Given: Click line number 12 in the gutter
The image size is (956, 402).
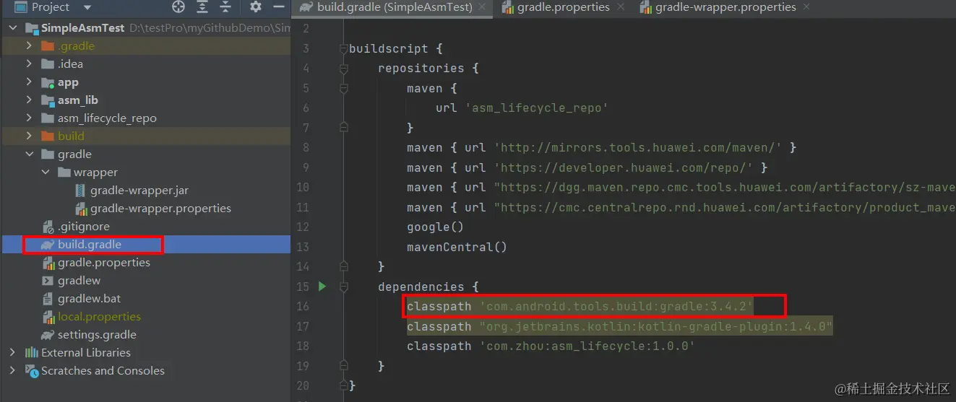Looking at the screenshot, I should (303, 227).
